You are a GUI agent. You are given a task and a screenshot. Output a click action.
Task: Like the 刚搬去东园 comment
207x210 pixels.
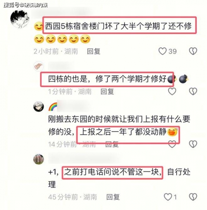(172, 144)
